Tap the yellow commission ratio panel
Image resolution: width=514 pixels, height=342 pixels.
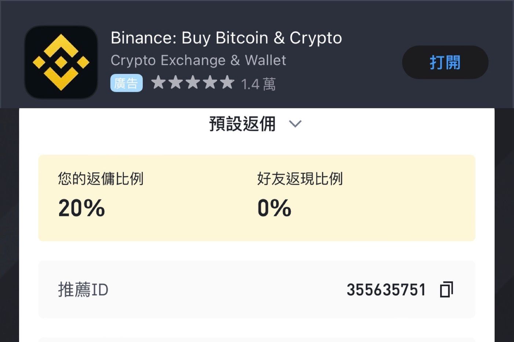257,198
